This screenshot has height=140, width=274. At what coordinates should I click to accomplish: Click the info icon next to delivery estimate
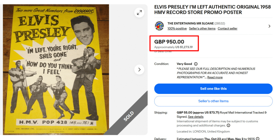257,139
